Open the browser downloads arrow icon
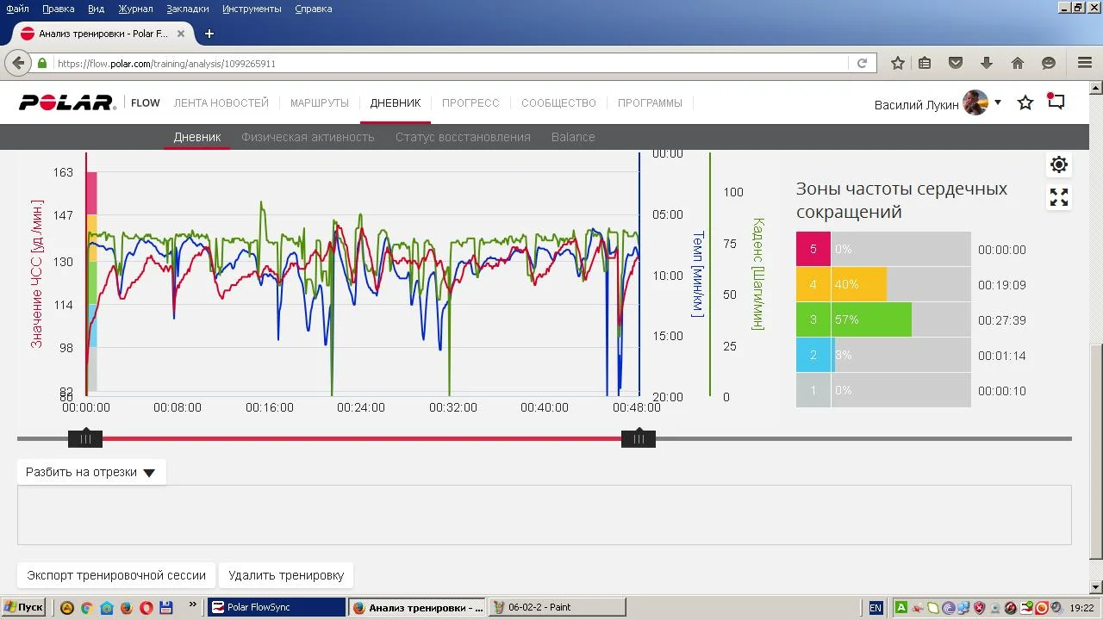Screen dimensions: 1103x620 point(987,63)
